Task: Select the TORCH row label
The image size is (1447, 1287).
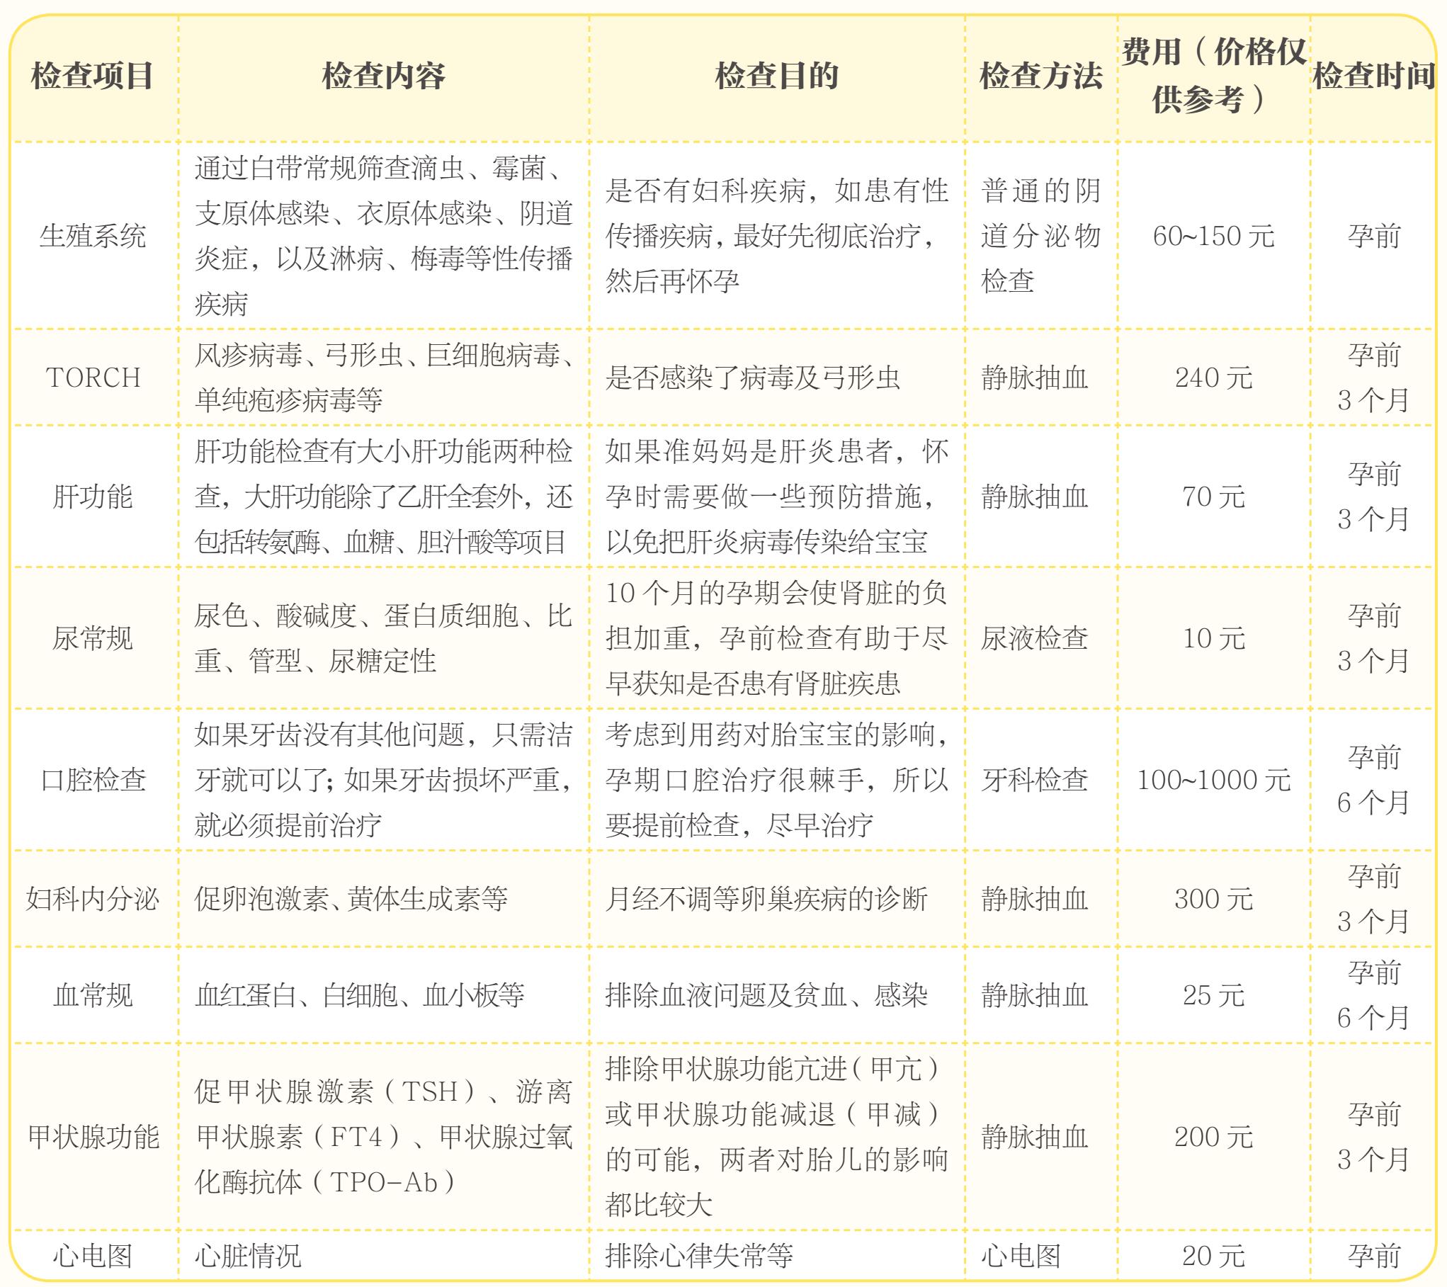Action: [x=93, y=378]
